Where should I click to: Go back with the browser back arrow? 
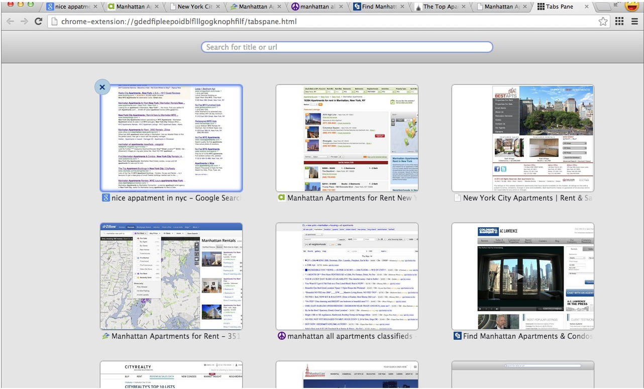pyautogui.click(x=10, y=22)
